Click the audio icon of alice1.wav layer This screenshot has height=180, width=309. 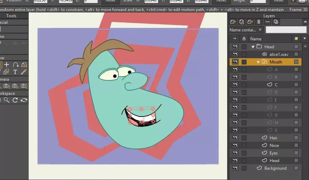click(264, 54)
